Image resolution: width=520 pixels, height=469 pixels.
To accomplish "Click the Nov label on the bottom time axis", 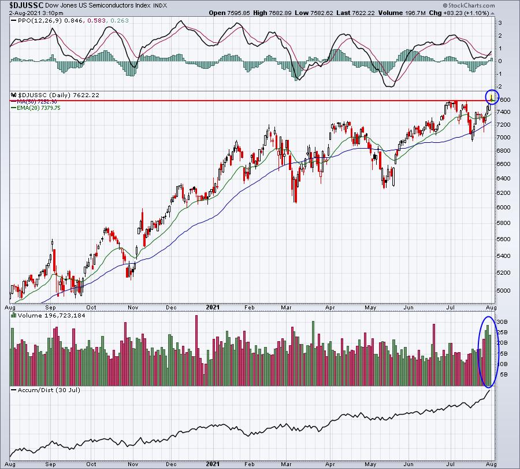I will tap(133, 464).
